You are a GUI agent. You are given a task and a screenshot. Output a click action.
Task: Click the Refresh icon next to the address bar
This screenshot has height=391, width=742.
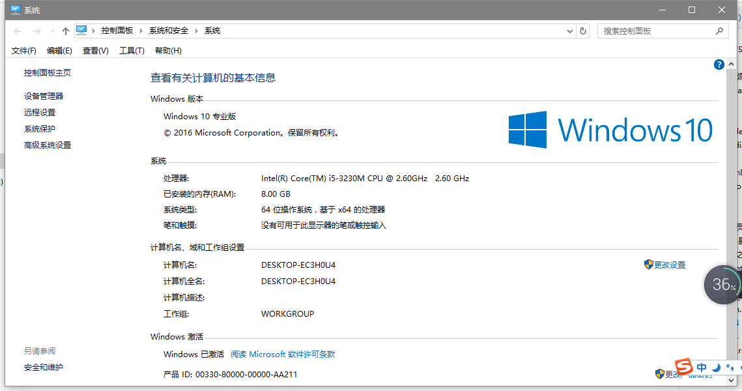point(582,31)
